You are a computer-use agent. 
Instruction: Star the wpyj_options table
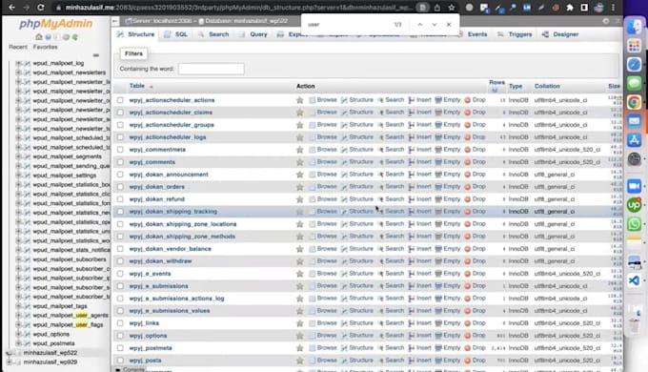coord(299,336)
